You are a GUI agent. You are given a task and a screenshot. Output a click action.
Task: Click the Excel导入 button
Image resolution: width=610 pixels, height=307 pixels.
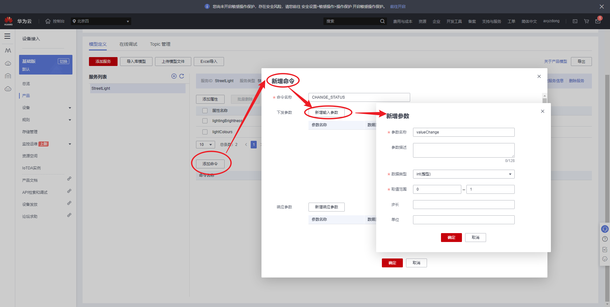[209, 62]
